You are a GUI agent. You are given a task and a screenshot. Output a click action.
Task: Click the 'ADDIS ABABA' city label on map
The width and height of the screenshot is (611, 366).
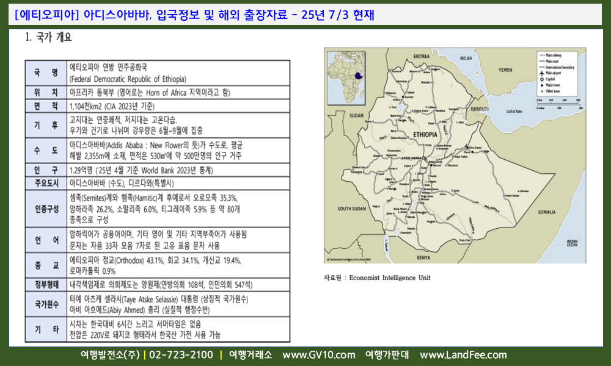411,158
